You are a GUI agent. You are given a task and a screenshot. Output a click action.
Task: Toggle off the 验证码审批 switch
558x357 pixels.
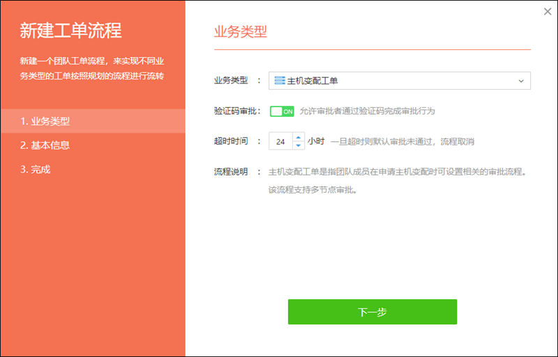click(x=282, y=111)
